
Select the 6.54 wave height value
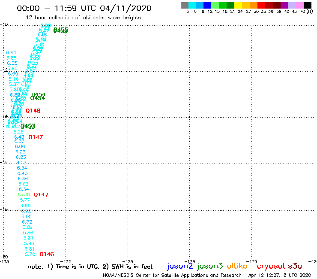coord(22,168)
